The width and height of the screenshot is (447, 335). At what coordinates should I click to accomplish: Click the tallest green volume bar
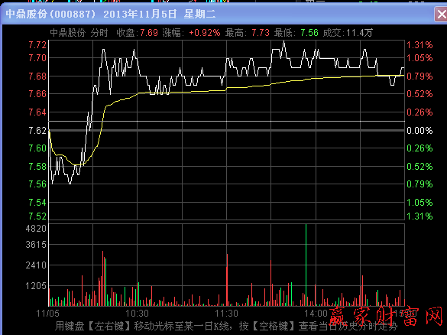click(306, 265)
